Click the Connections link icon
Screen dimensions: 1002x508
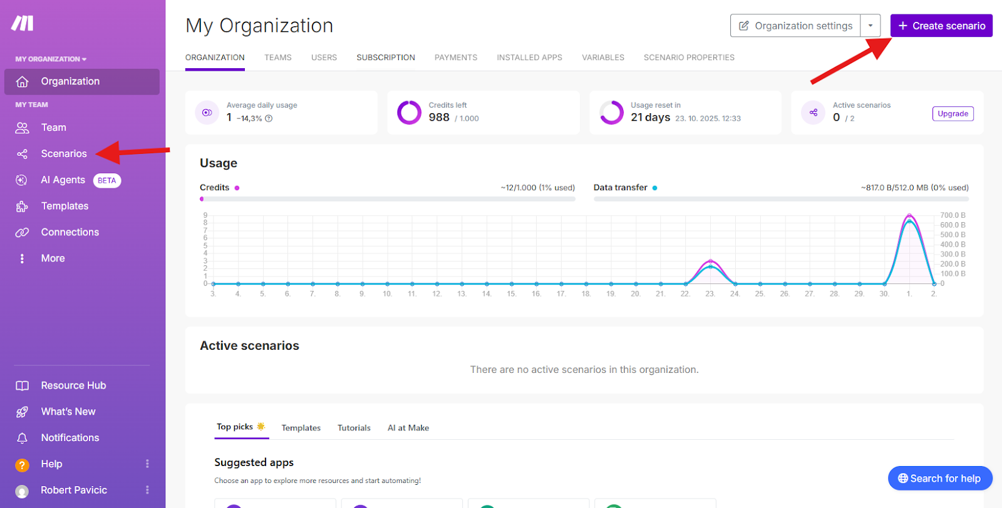(22, 232)
